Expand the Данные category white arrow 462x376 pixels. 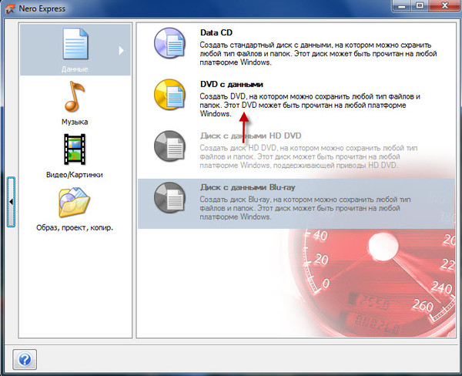[x=121, y=51]
